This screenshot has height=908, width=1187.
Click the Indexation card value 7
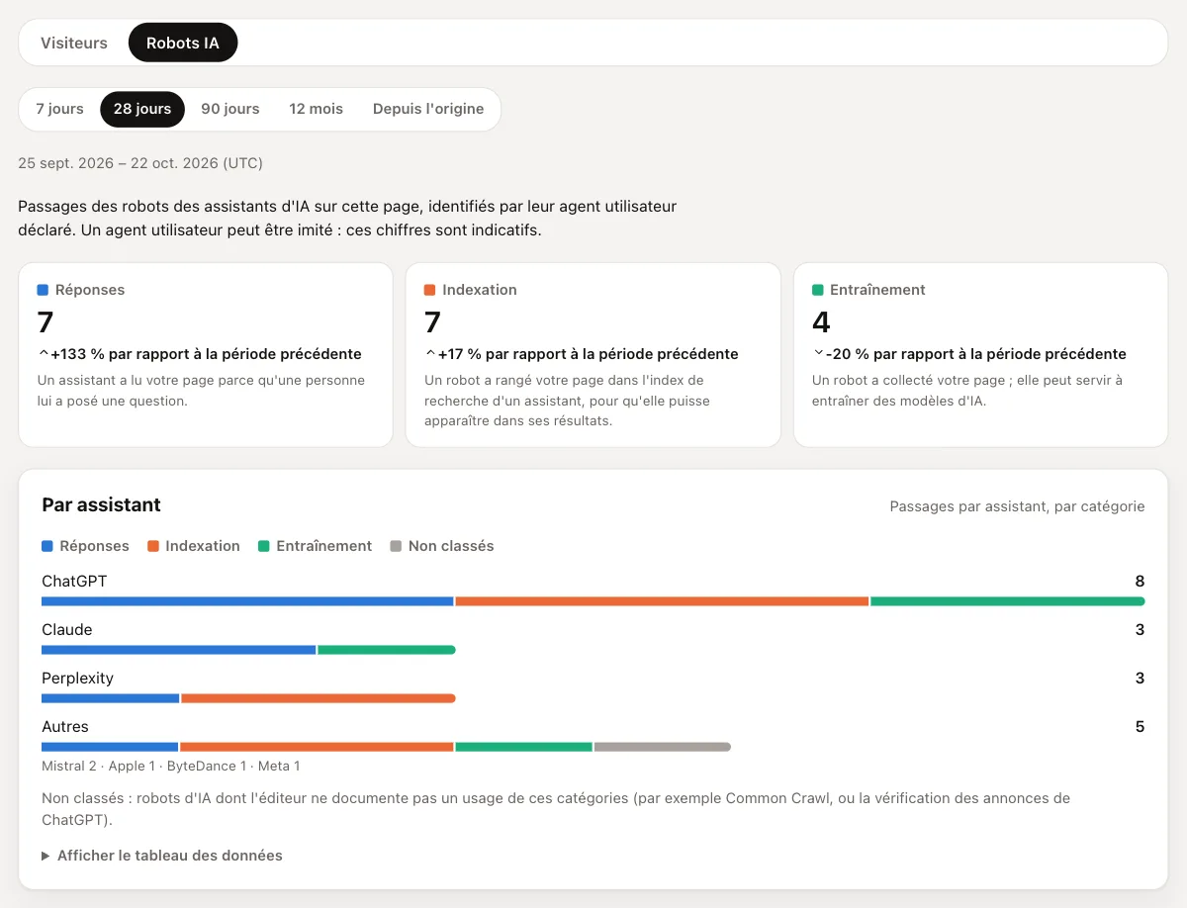pyautogui.click(x=432, y=322)
